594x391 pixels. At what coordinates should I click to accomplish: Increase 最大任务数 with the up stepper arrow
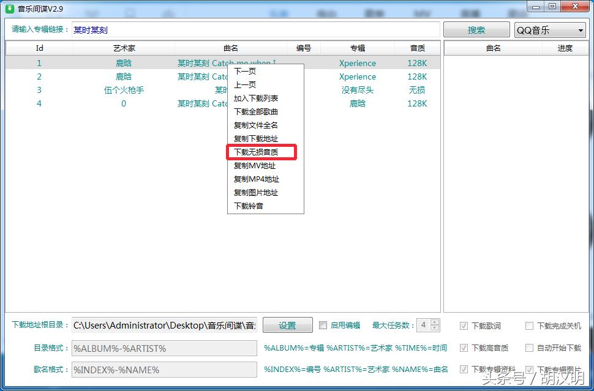click(436, 322)
